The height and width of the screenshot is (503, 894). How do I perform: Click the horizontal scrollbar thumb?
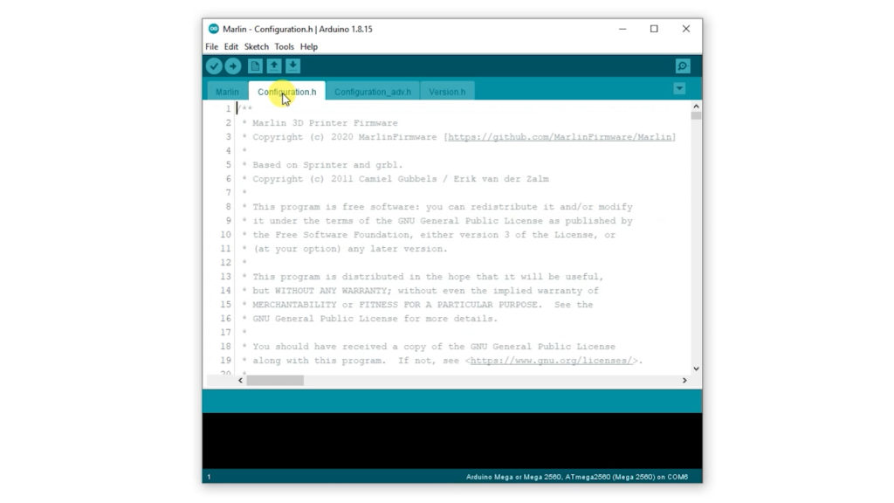point(275,381)
